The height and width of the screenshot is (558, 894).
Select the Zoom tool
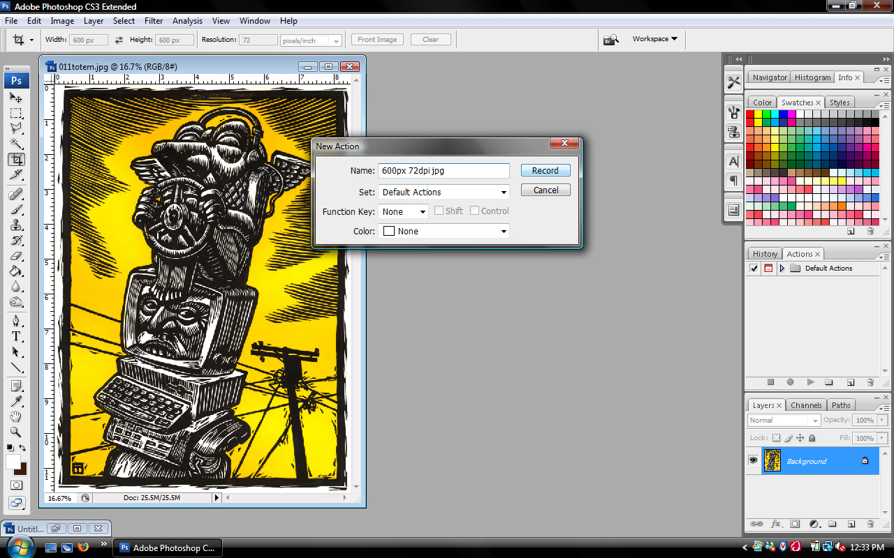[16, 432]
